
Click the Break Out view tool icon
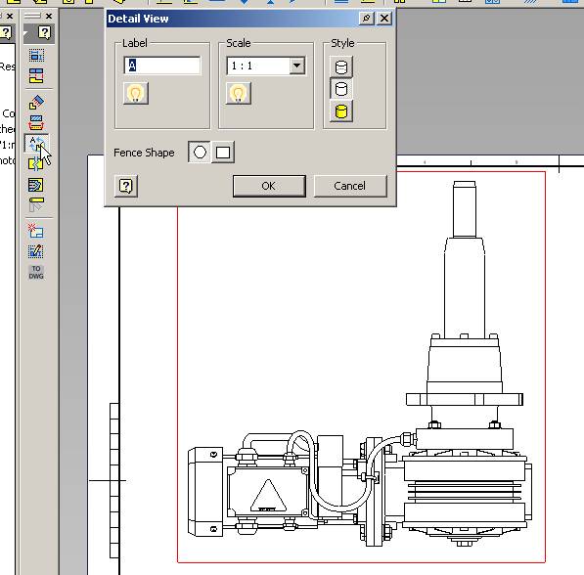(x=36, y=185)
